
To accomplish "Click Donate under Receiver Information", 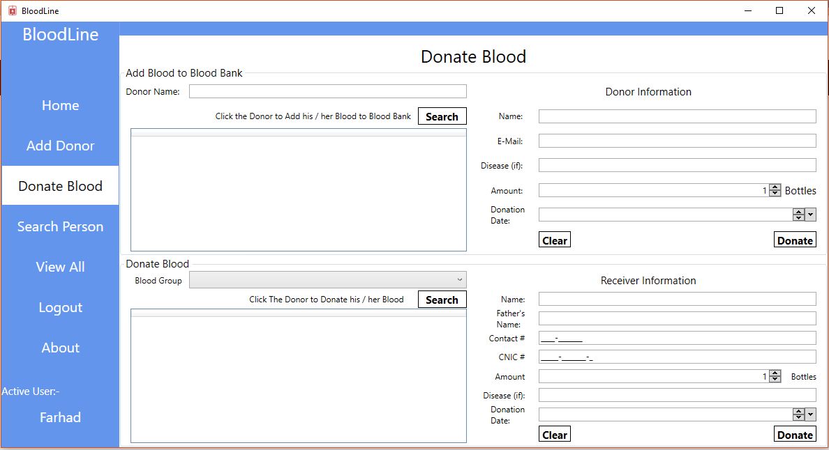I will [x=795, y=434].
